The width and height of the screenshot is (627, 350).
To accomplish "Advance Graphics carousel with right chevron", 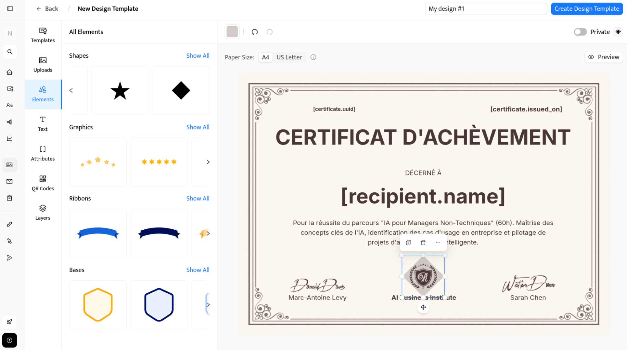I will (208, 162).
